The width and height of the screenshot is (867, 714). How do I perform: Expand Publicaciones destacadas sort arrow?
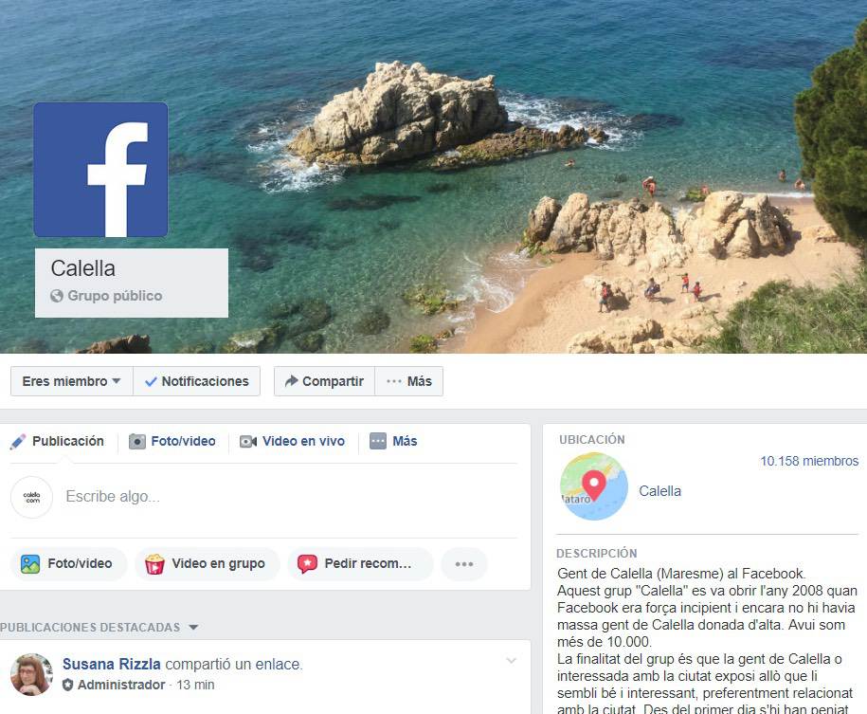(x=193, y=627)
